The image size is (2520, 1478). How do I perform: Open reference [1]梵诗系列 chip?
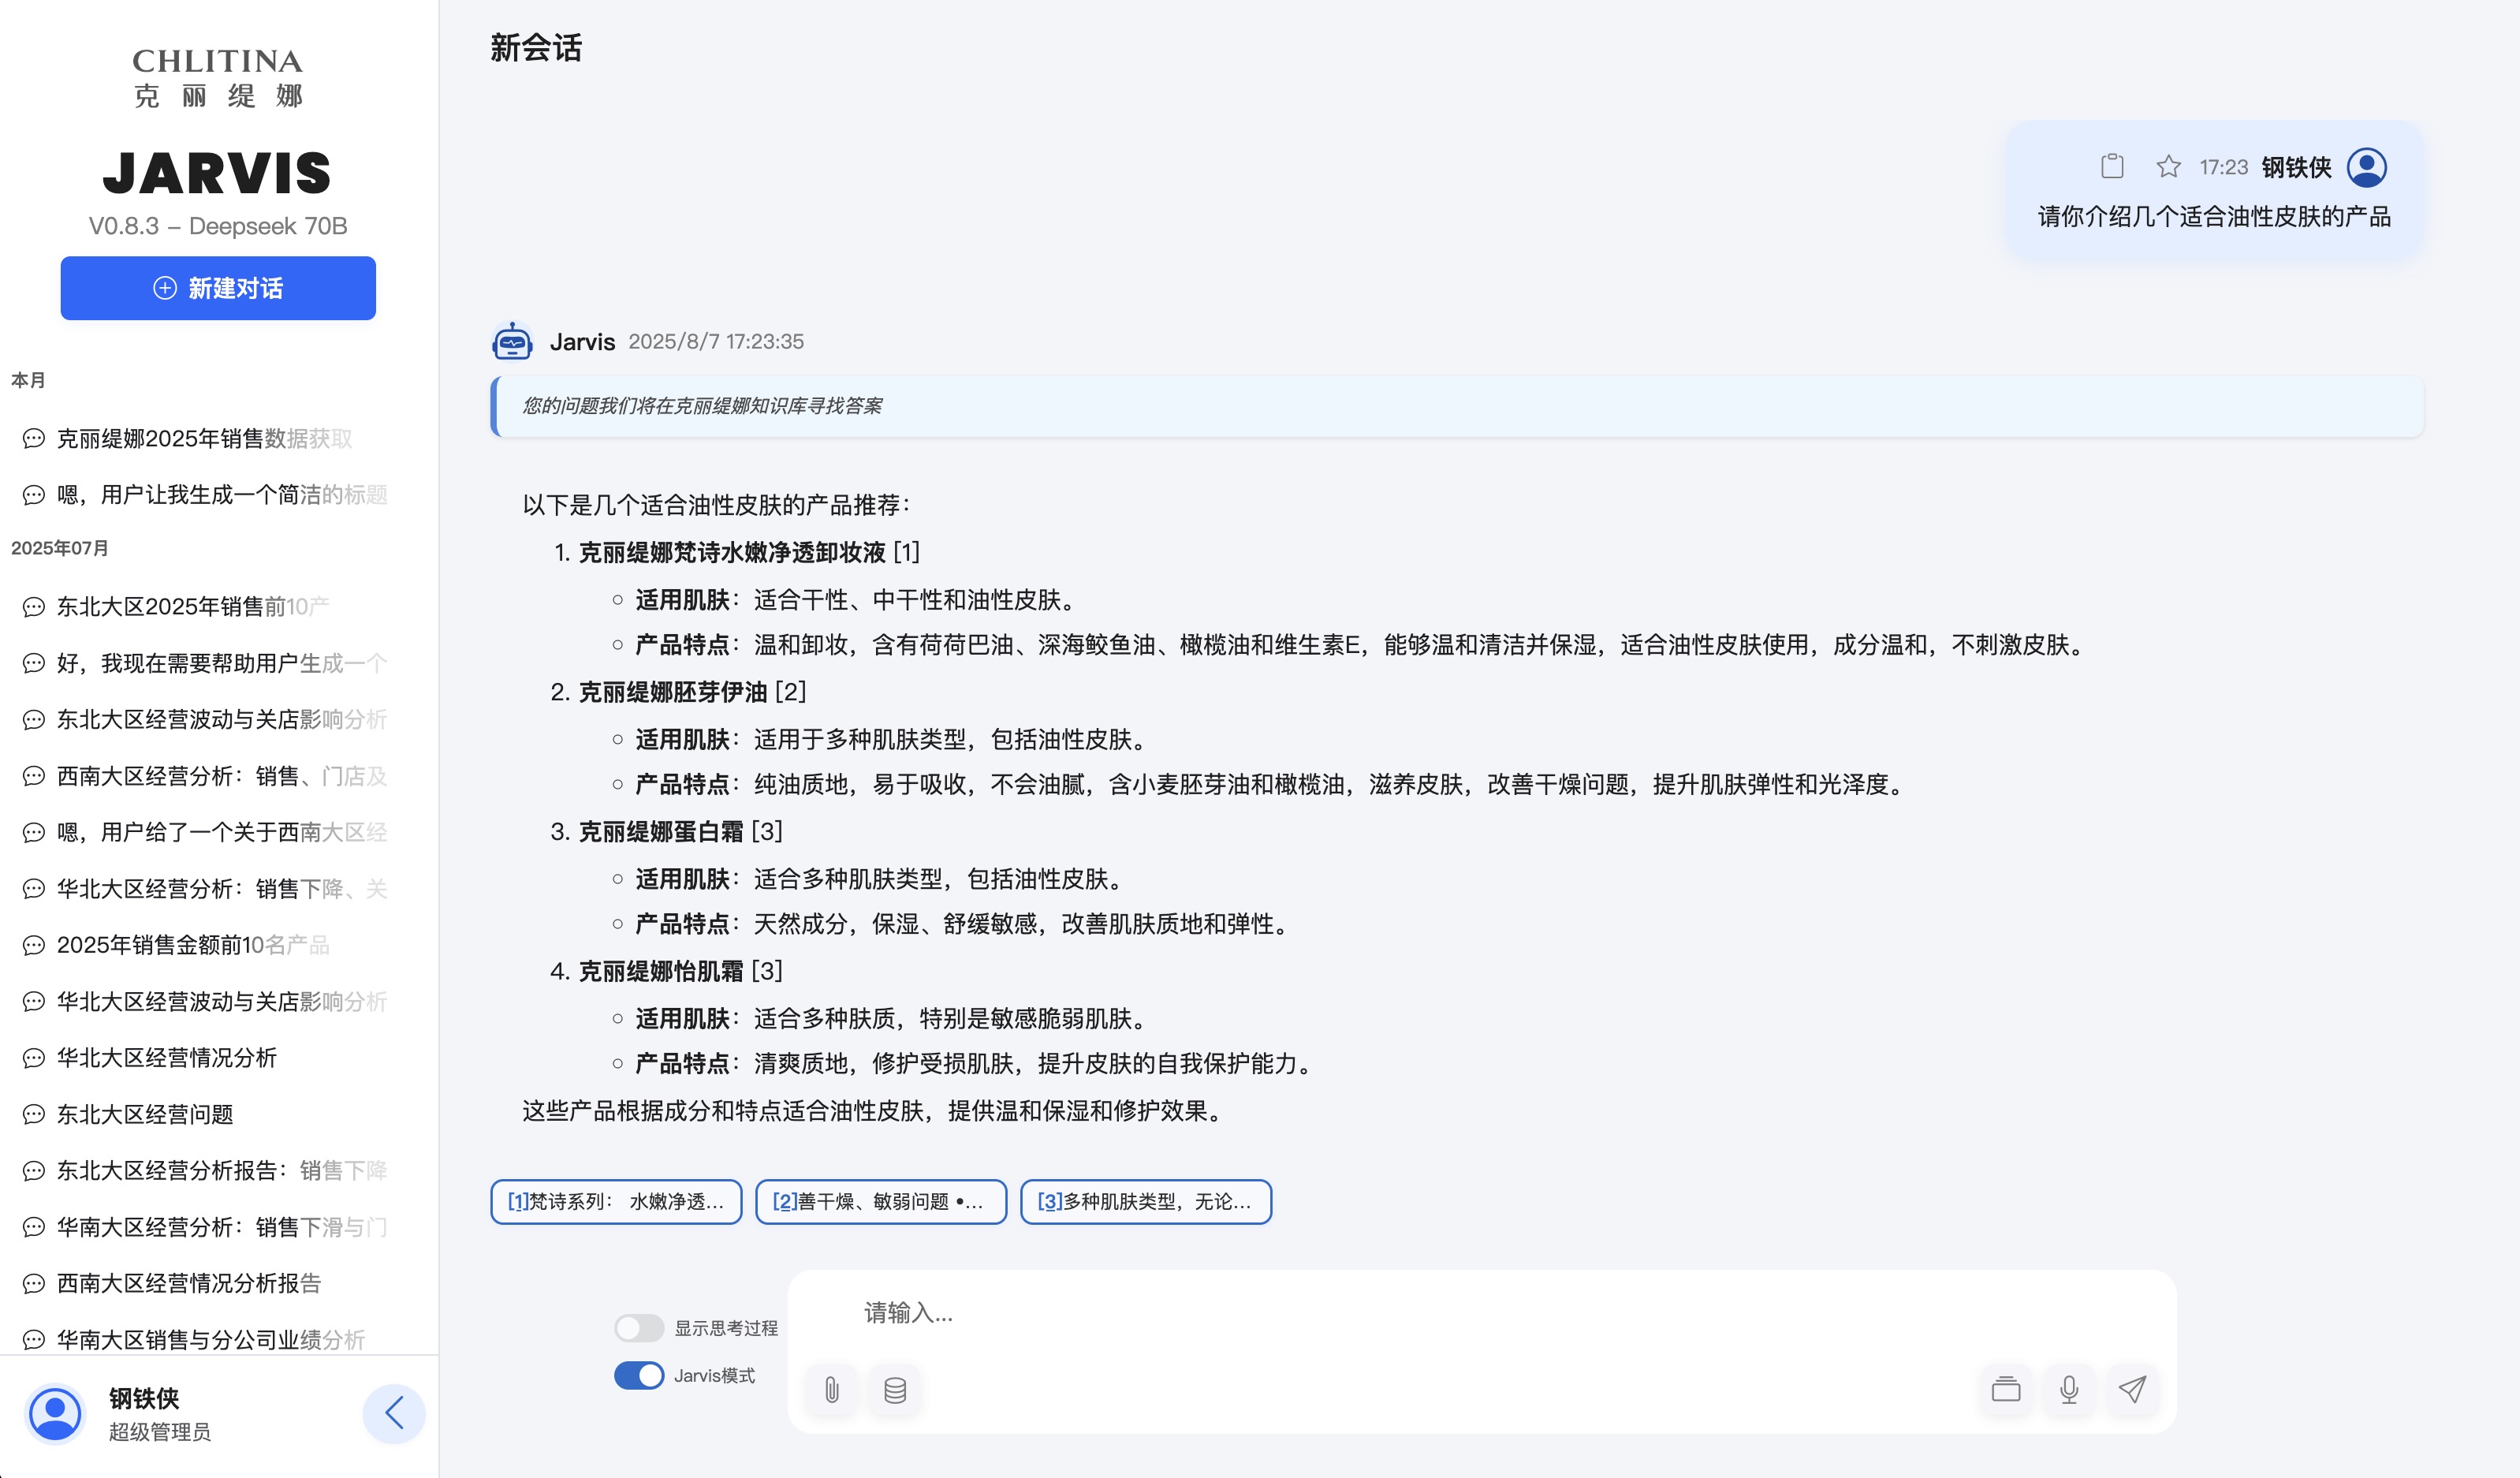coord(616,1201)
